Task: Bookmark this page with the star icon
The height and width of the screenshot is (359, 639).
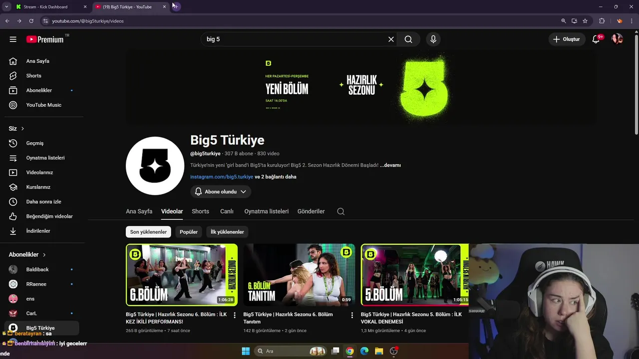Action: pyautogui.click(x=585, y=21)
